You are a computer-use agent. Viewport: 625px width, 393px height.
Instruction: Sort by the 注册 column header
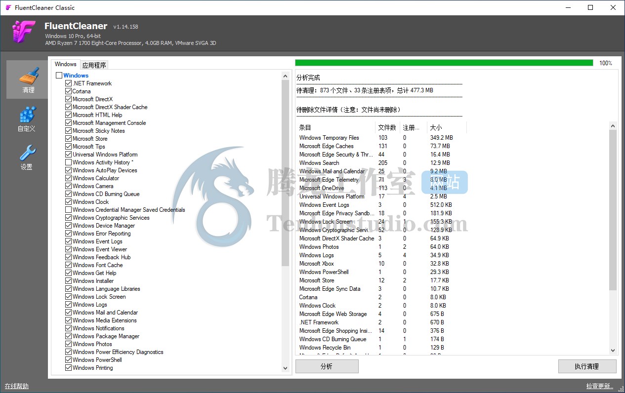coord(414,127)
